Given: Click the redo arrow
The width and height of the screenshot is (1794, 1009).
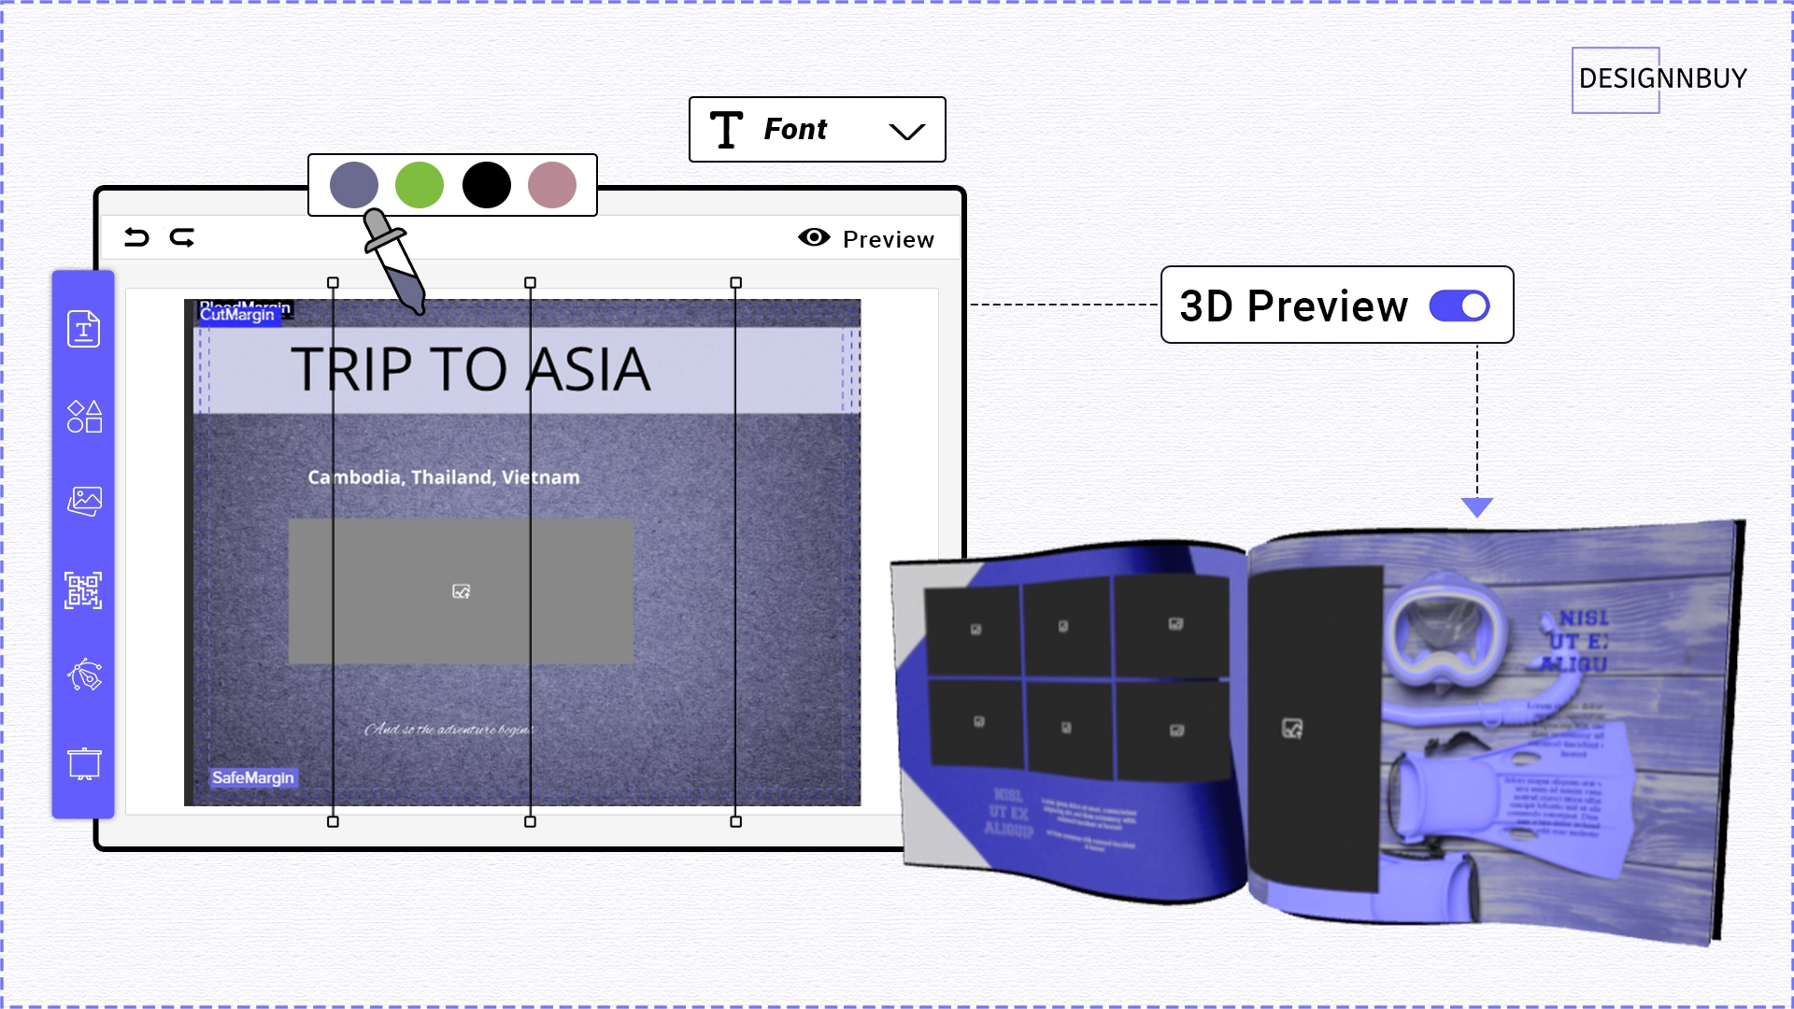Looking at the screenshot, I should tap(182, 237).
